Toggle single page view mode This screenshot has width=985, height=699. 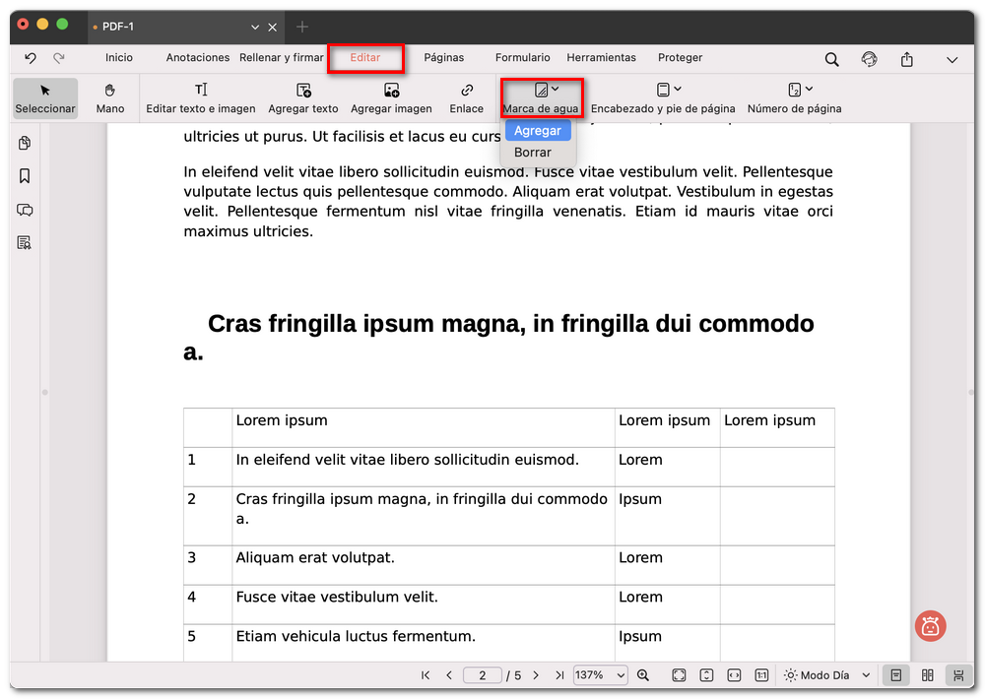point(895,675)
